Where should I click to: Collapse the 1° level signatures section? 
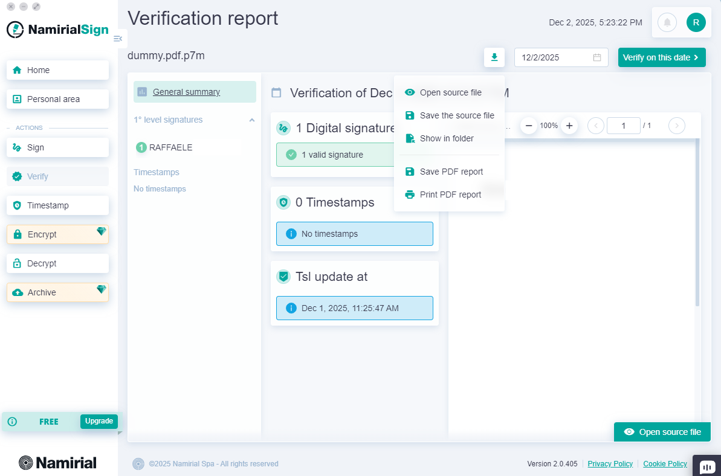[252, 120]
